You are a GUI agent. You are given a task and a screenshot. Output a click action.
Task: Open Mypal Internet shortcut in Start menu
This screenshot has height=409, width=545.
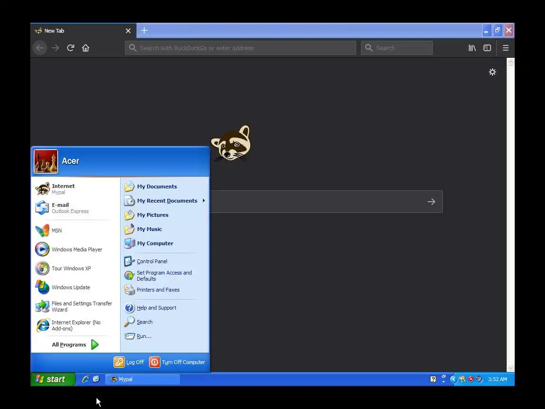point(75,189)
